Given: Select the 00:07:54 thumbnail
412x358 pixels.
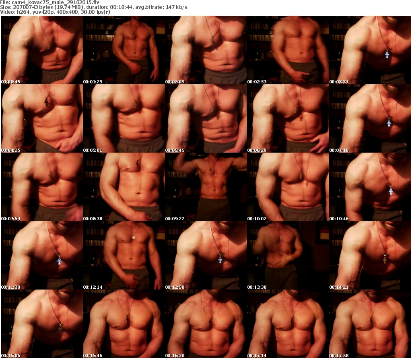Looking at the screenshot, I should point(42,187).
